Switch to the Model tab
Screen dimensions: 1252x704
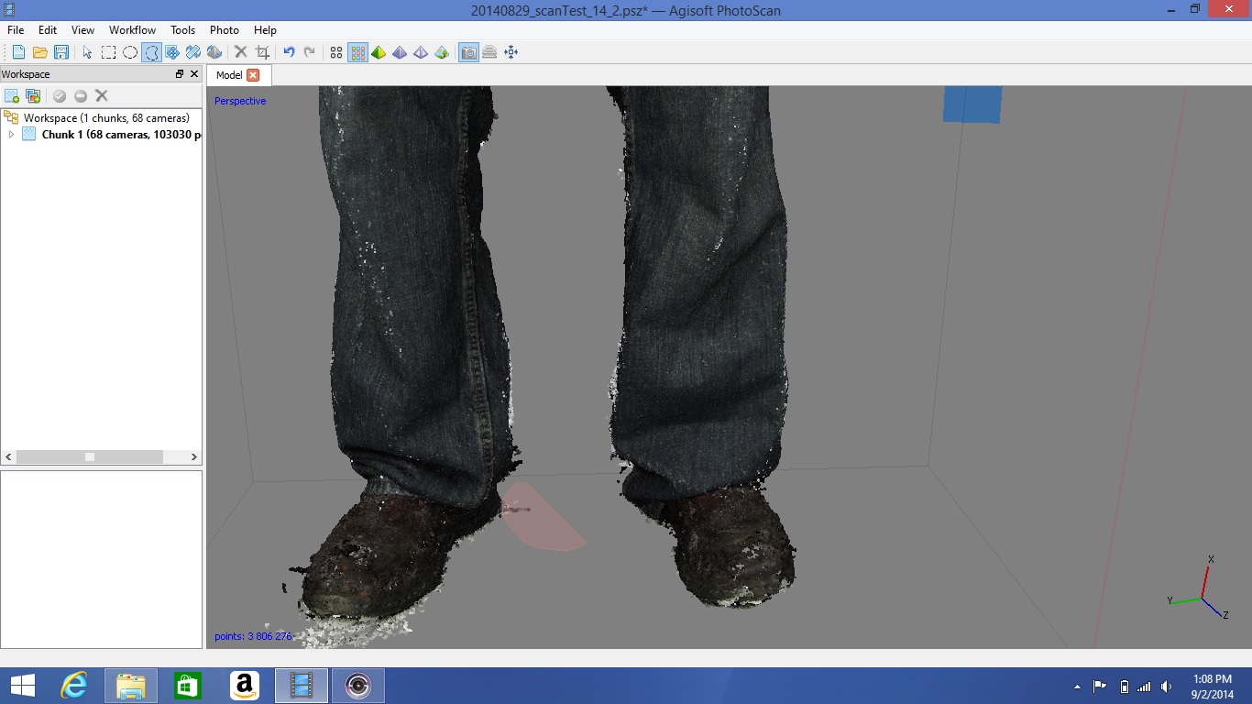pyautogui.click(x=231, y=75)
